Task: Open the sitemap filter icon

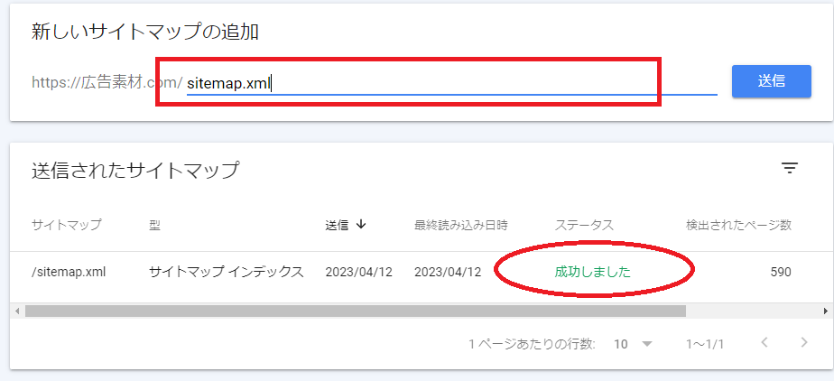Action: click(790, 168)
